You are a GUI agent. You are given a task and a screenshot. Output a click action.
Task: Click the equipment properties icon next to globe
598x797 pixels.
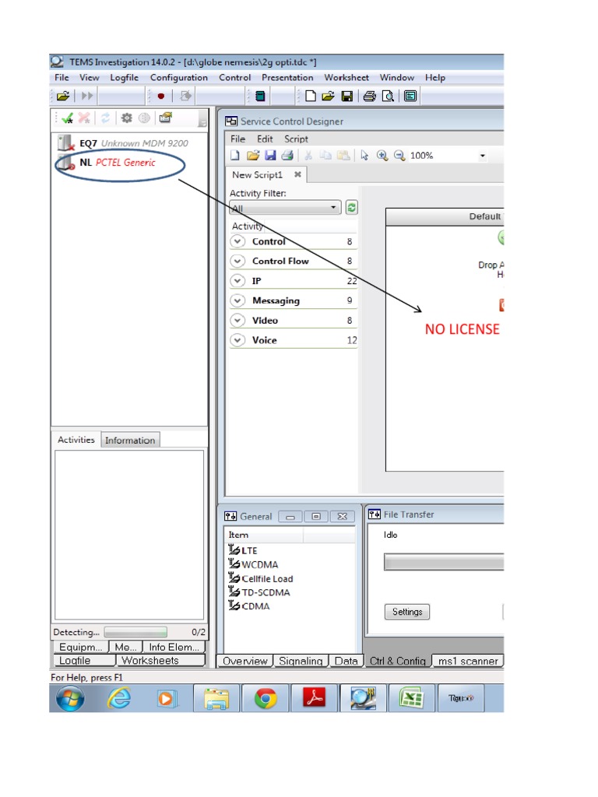tap(166, 118)
